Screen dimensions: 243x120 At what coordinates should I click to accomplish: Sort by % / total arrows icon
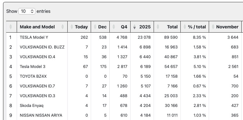[x=185, y=27]
